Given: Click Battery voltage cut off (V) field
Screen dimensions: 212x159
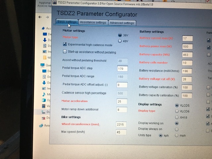Looking at the screenshot, I should [x=187, y=79].
